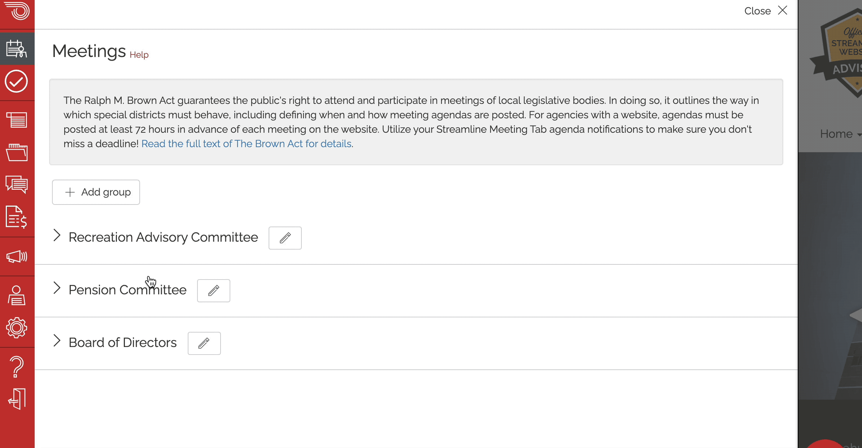The width and height of the screenshot is (862, 448).
Task: Click the Streamline logo icon in the sidebar
Action: (x=17, y=11)
